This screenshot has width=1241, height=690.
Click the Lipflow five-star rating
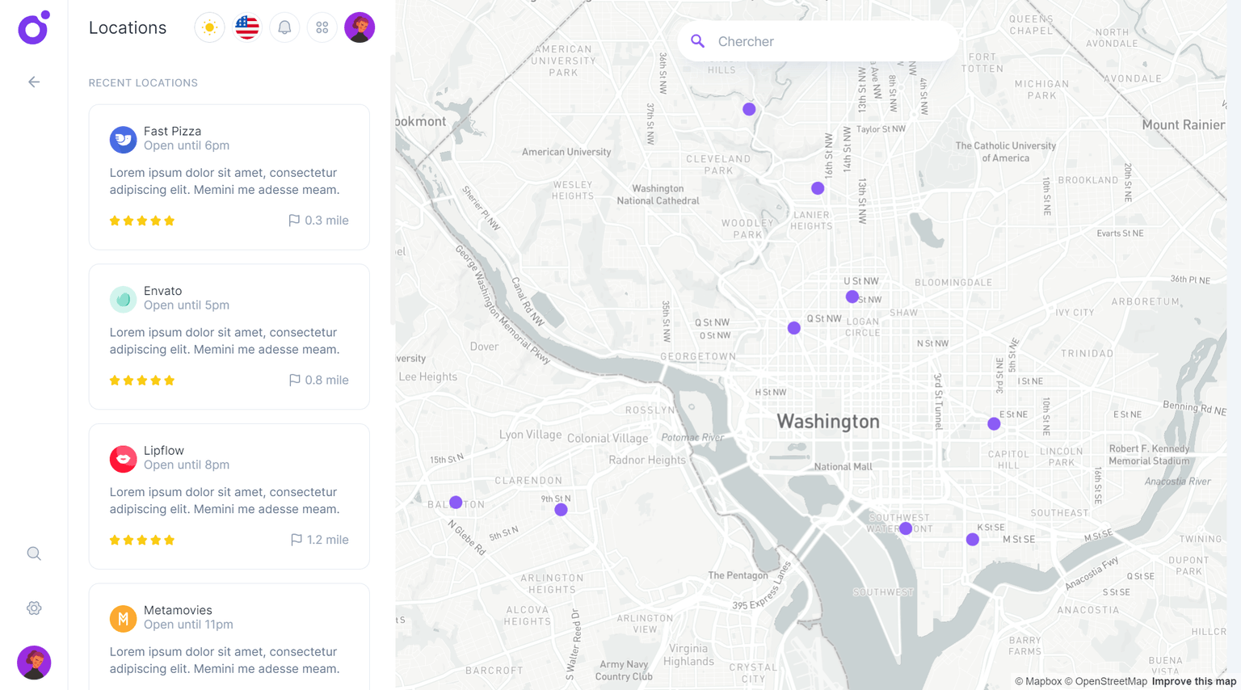point(142,540)
